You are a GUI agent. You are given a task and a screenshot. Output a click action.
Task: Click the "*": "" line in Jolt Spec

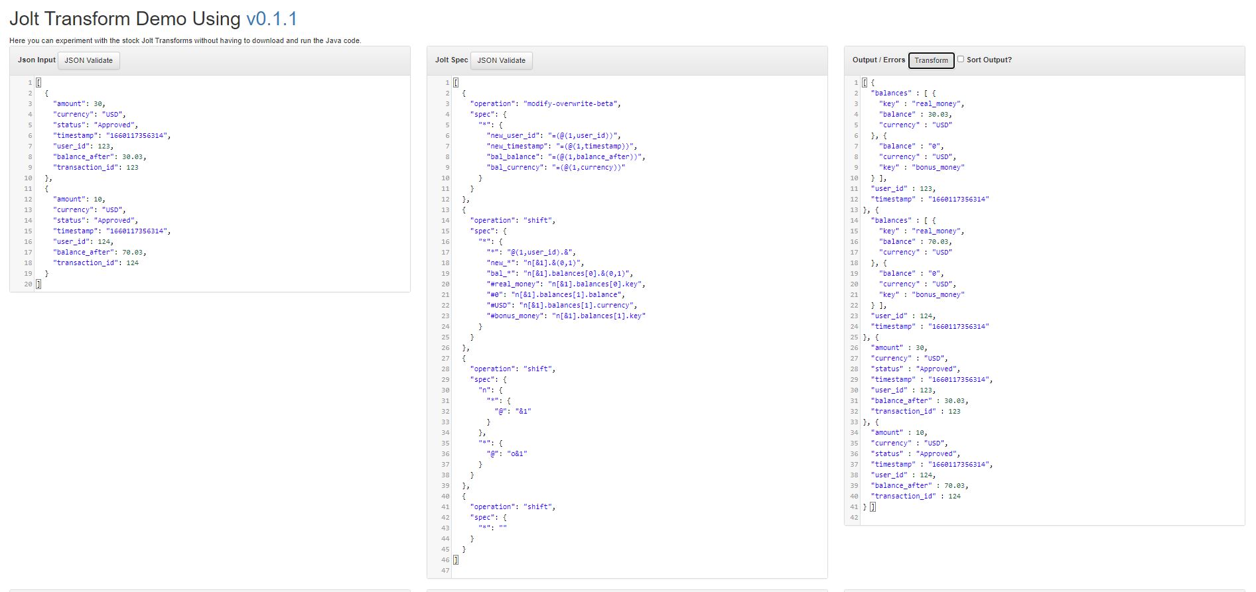coord(493,528)
